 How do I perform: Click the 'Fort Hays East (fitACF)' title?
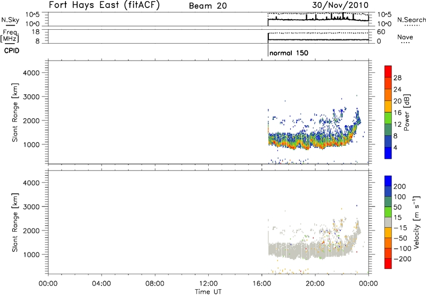[104, 5]
